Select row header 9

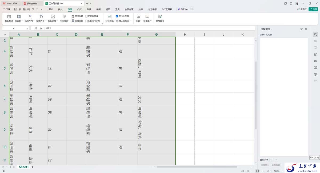[x=5, y=130]
